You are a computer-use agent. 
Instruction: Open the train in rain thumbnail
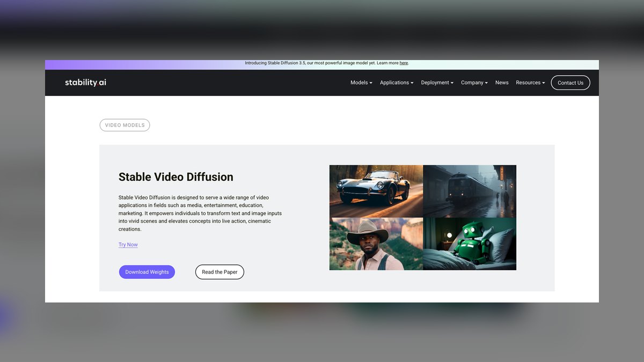470,191
